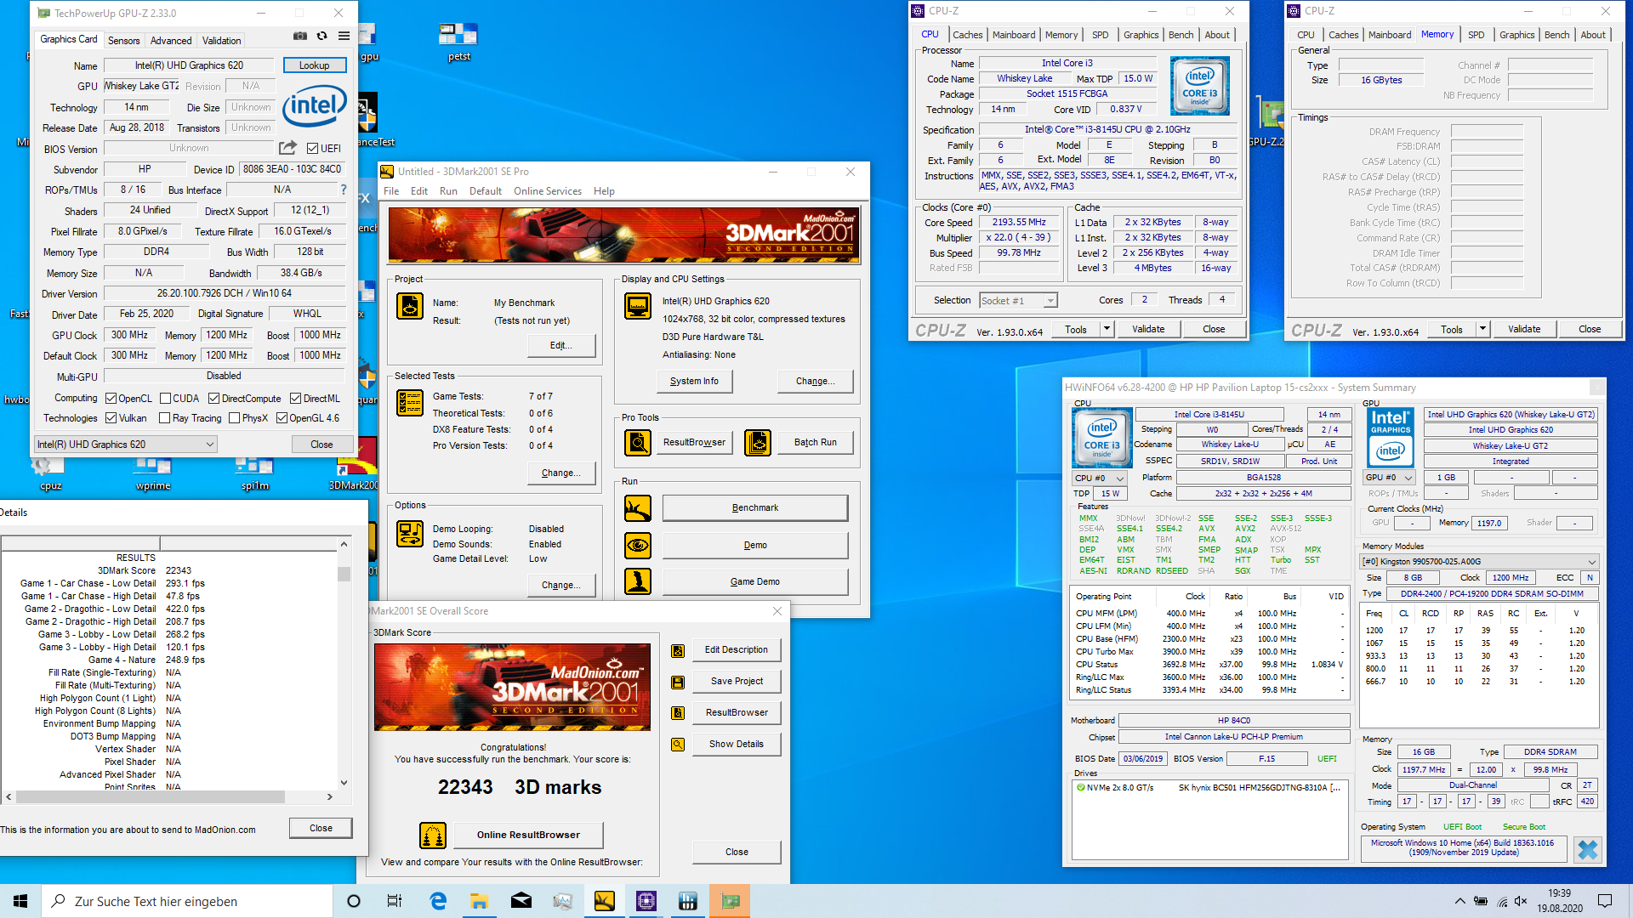Switch to Advanced tab in GPU-Z
Image resolution: width=1633 pixels, height=918 pixels.
tap(171, 40)
